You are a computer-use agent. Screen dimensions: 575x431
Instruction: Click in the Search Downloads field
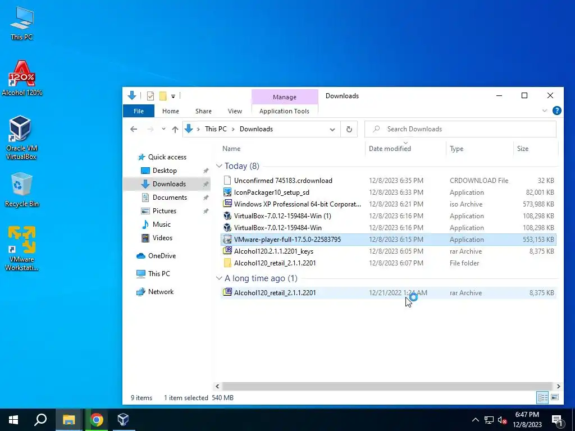pos(460,129)
